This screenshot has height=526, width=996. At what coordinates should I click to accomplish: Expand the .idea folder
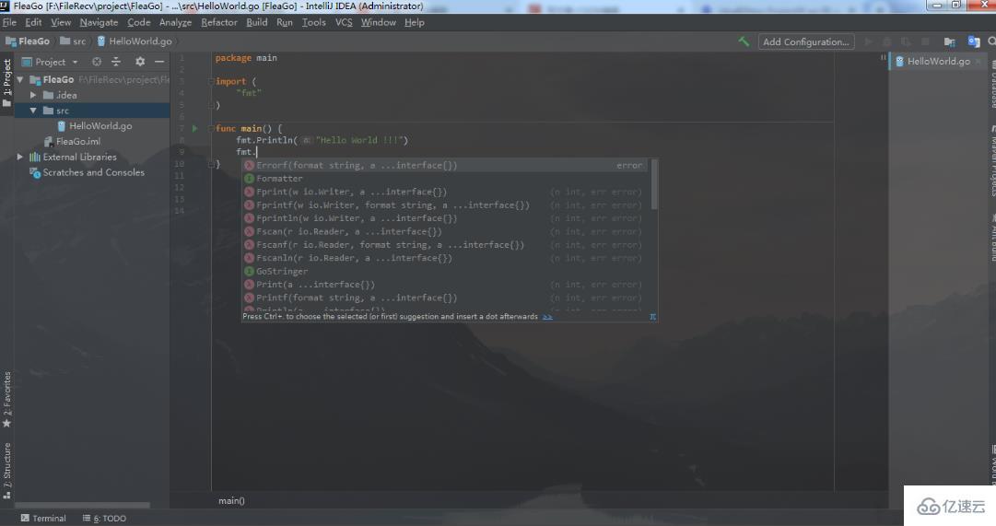34,95
